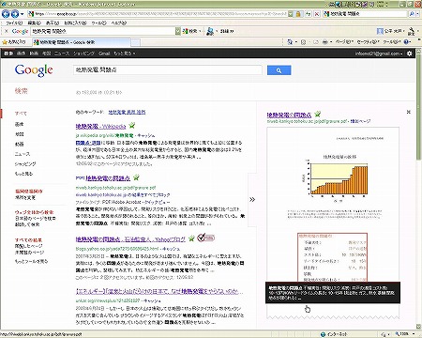Screen dimensions: 422x338
Task: Open the ヘルプ(H) menu
Action: [119, 23]
